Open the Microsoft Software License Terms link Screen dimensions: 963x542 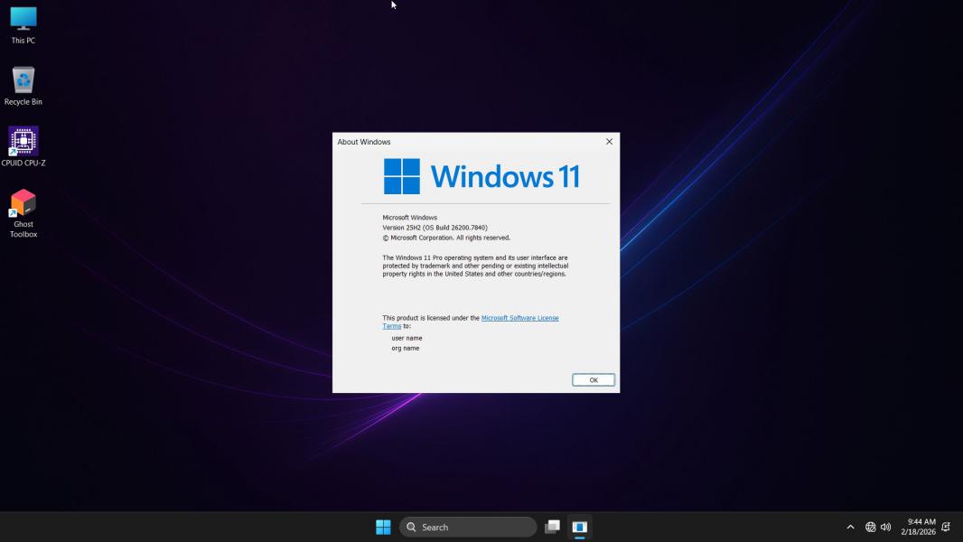519,318
